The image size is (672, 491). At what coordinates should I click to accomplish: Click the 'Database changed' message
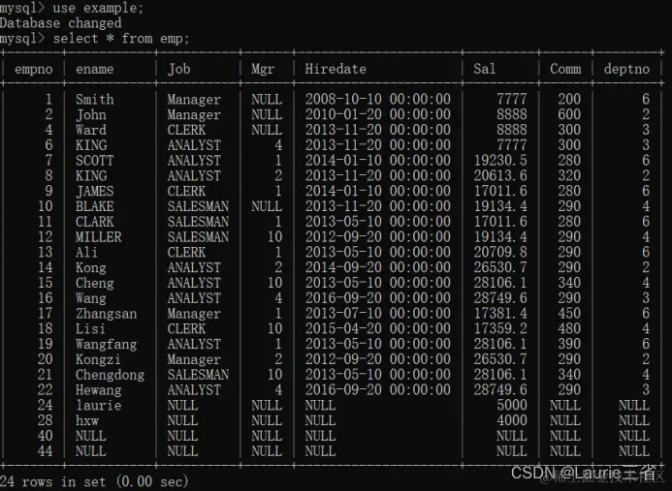(61, 23)
